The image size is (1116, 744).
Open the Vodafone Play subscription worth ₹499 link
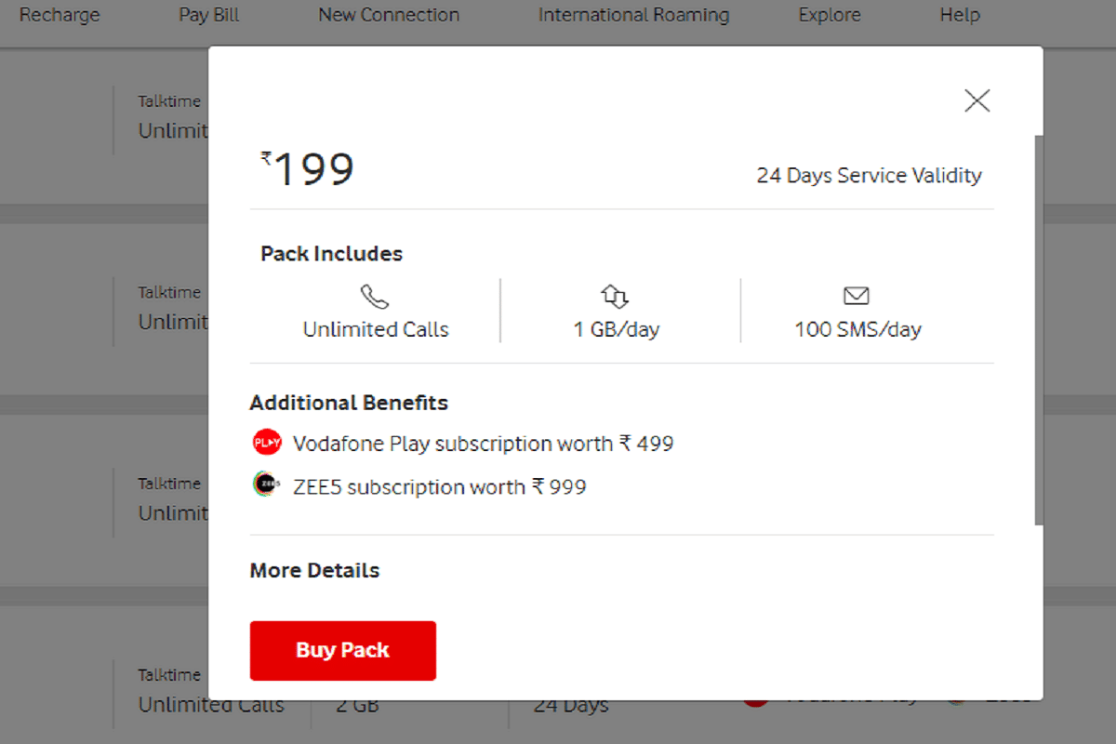483,444
